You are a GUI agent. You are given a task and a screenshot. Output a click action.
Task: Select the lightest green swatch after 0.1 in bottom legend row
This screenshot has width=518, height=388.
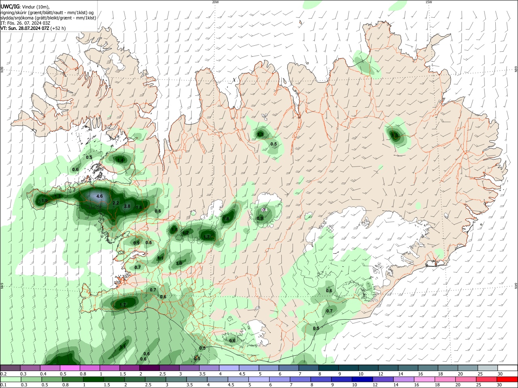coord(10,379)
